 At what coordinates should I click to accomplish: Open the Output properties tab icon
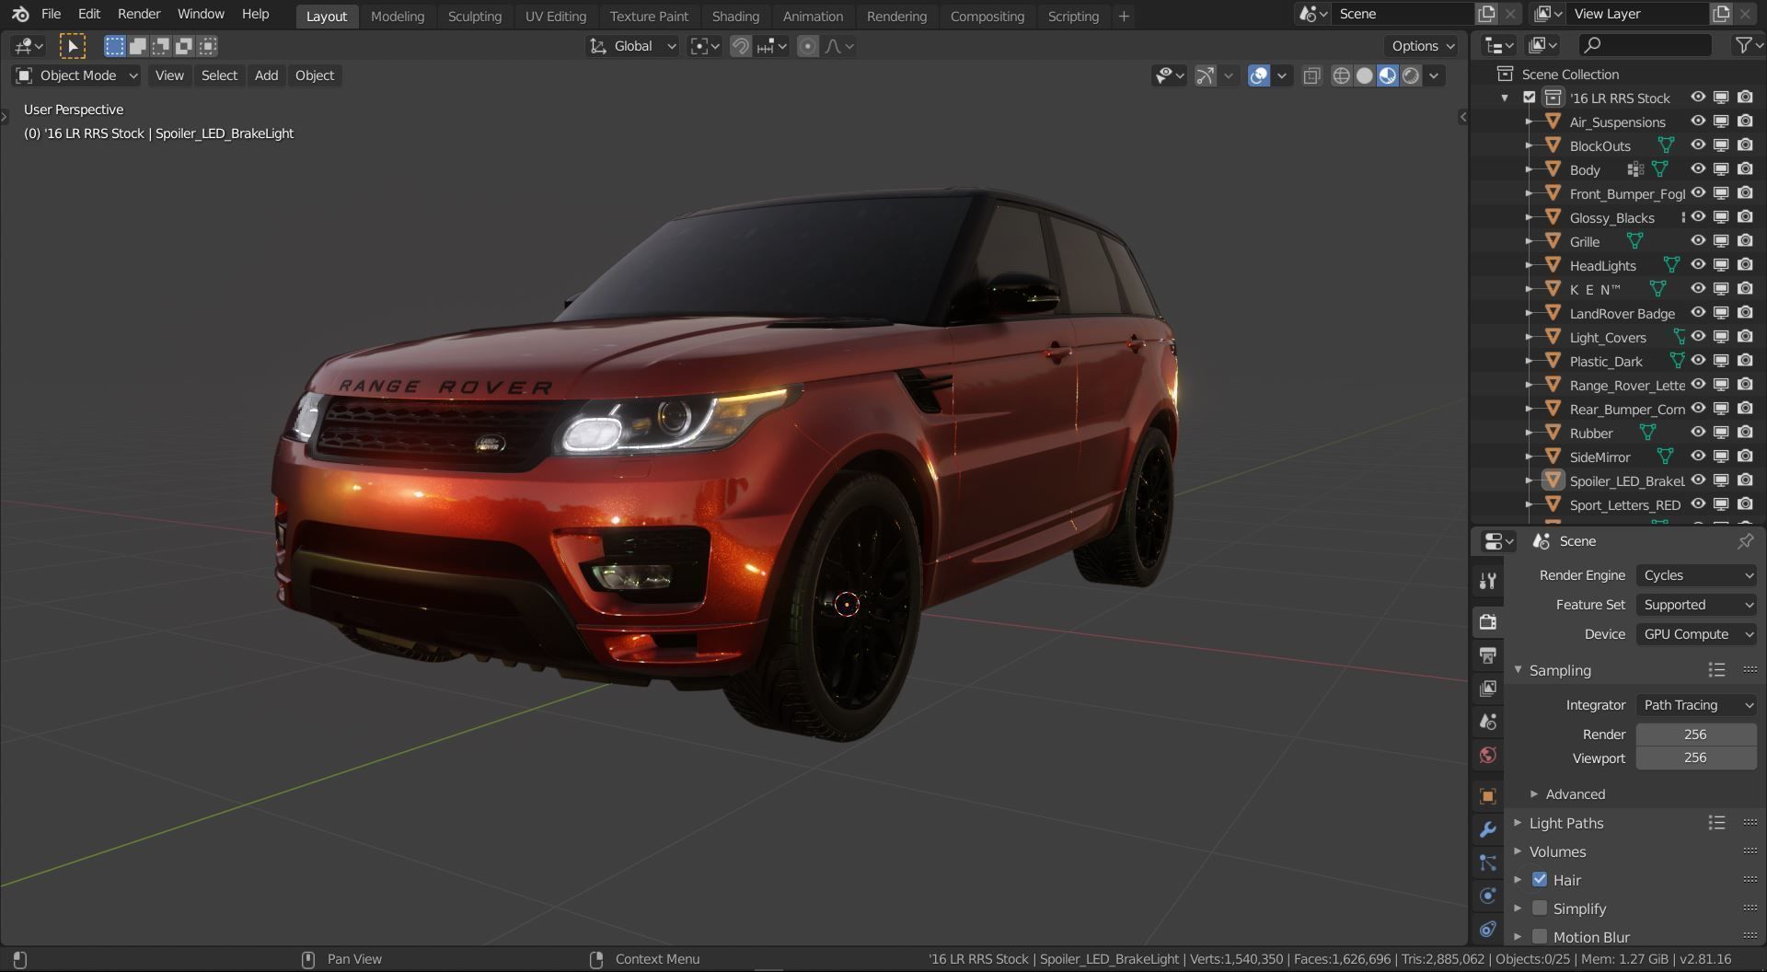(x=1487, y=655)
